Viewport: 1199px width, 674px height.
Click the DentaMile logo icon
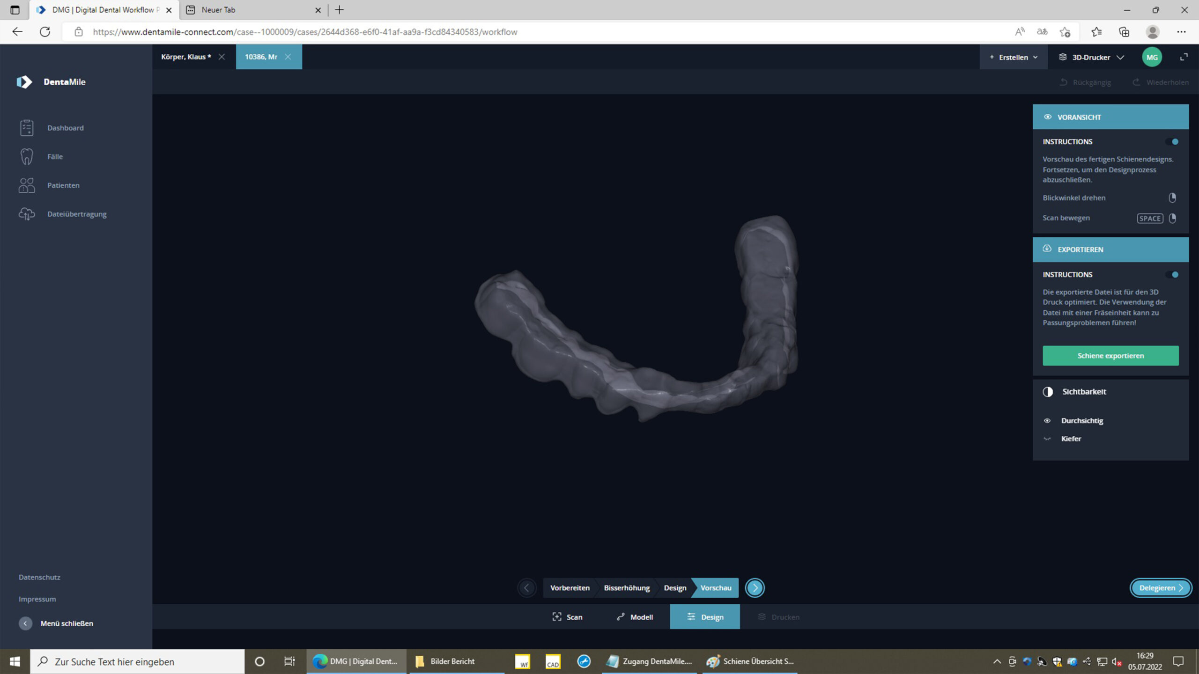24,82
